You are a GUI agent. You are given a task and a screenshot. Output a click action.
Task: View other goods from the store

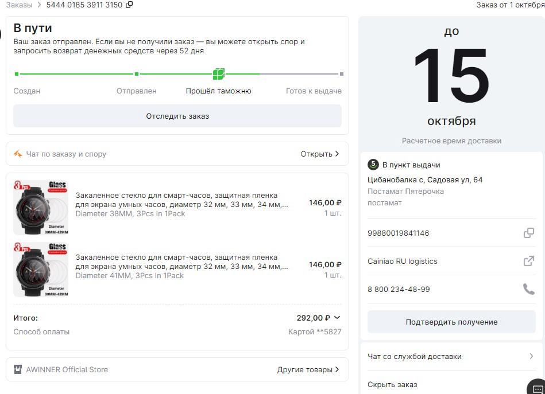308,369
